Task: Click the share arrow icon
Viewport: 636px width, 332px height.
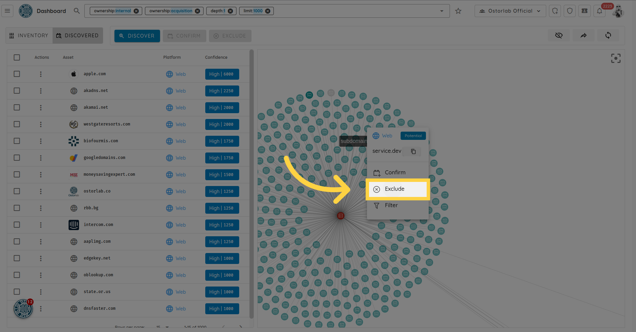Action: pos(583,35)
